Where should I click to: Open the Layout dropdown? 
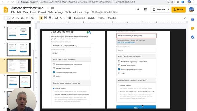tap(91, 18)
